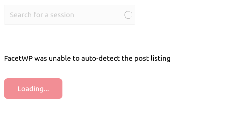Activate the rounded Loading... load-more button
This screenshot has height=131, width=247.
(x=33, y=89)
